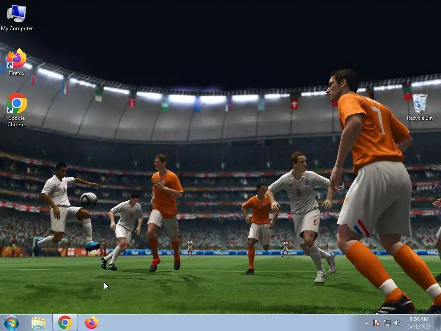Open the Windows Start menu orb

pos(12,322)
